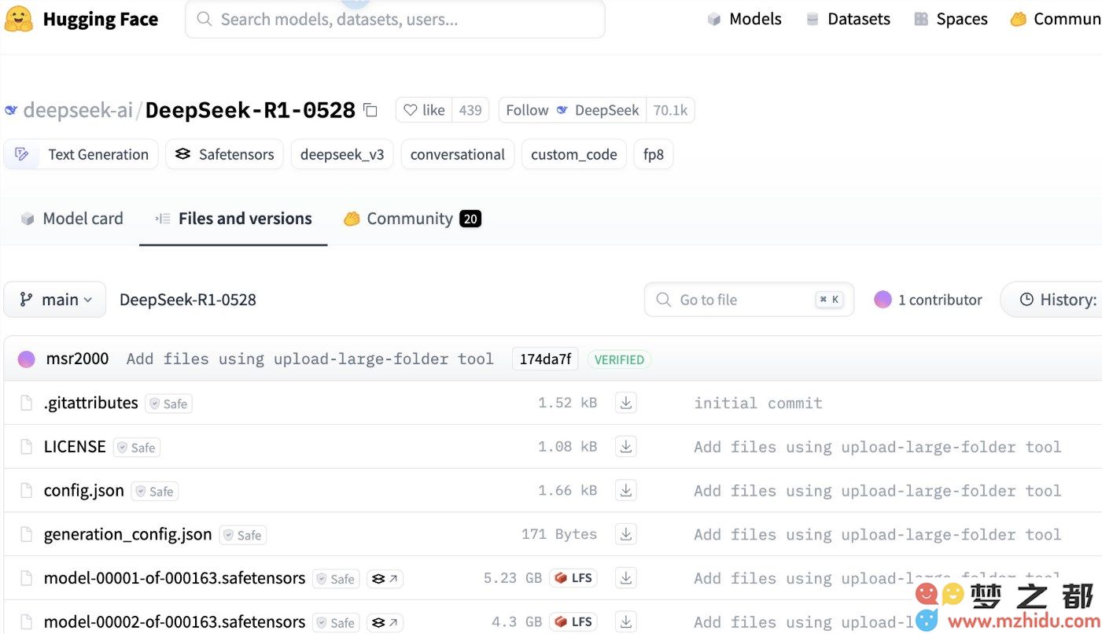The height and width of the screenshot is (634, 1102).
Task: Switch to the Model card tab
Action: [x=72, y=219]
